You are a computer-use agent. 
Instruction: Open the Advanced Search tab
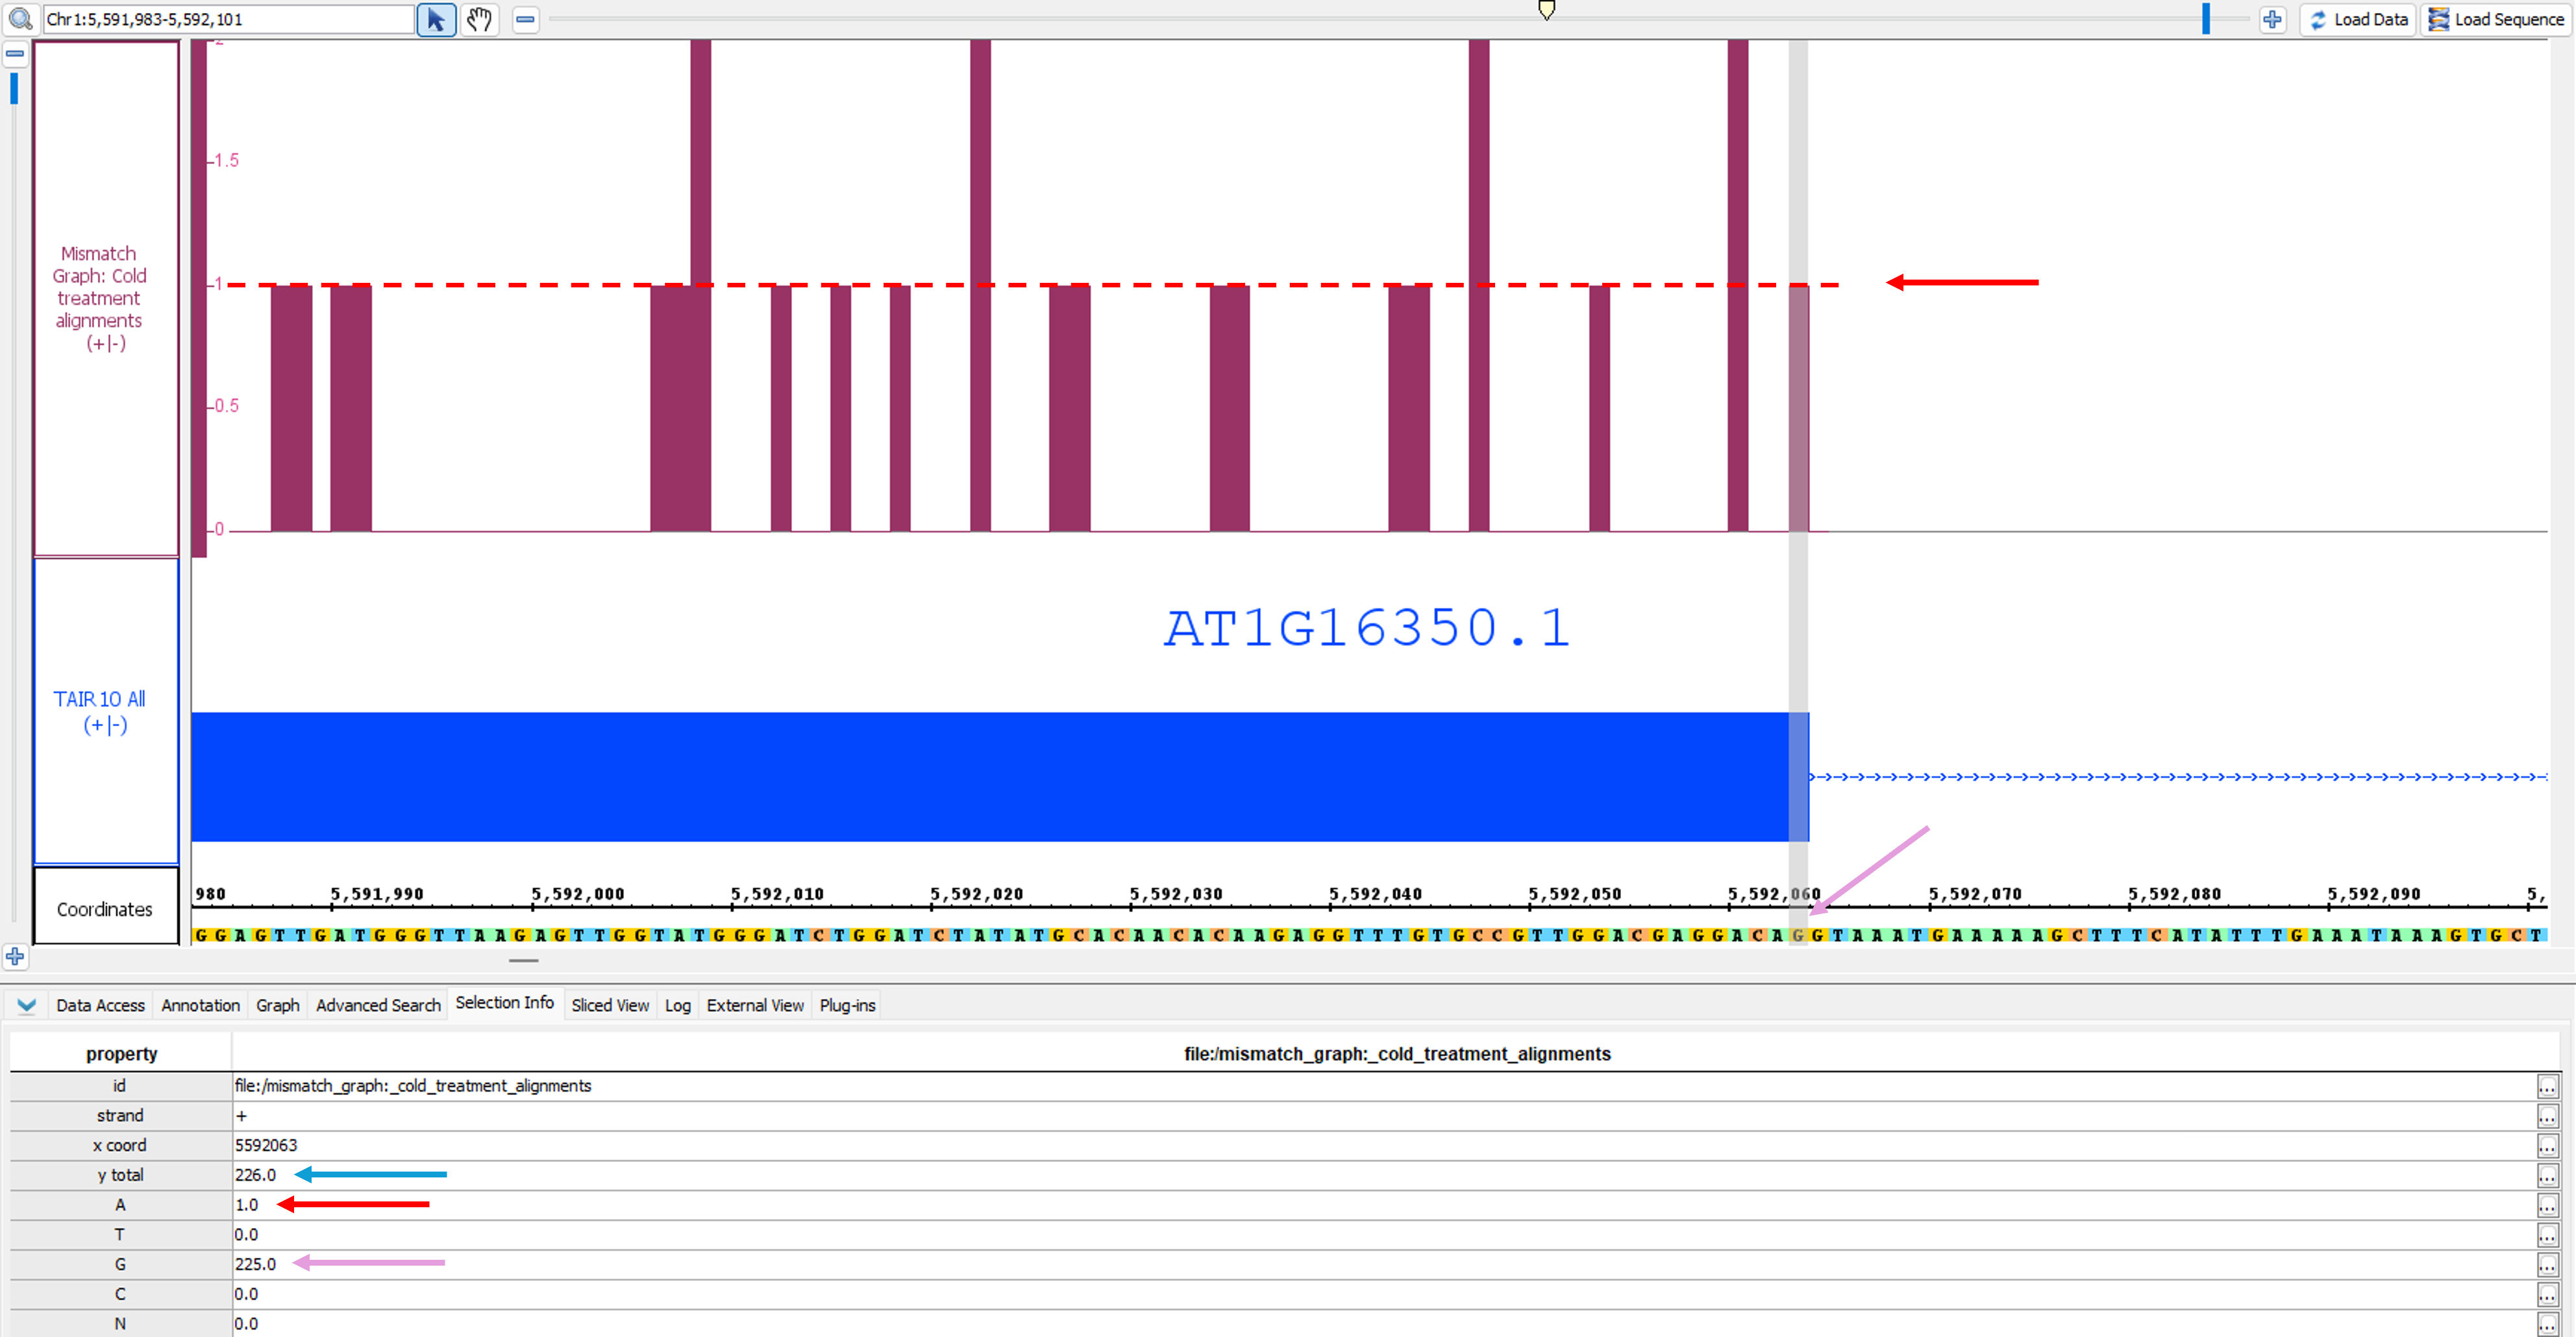(x=378, y=1006)
